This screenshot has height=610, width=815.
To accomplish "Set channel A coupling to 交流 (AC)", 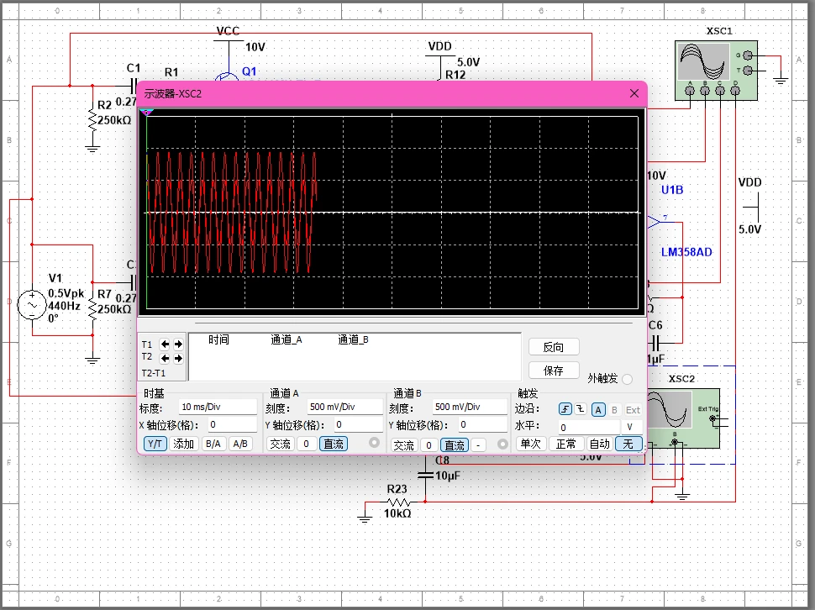I will (281, 444).
